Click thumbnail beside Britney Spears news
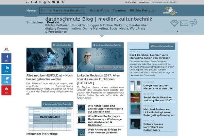This screenshot has width=204, height=136. coord(135,124)
